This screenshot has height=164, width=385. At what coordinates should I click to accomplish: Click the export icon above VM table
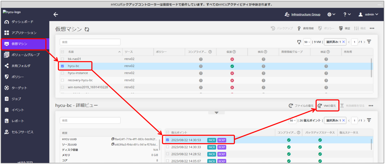coord(299,42)
